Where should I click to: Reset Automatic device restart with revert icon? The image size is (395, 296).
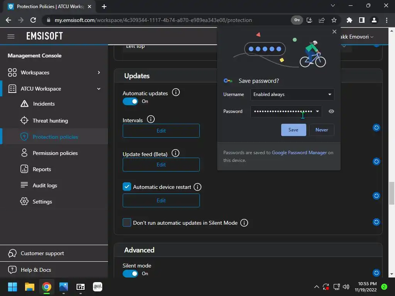tap(376, 196)
